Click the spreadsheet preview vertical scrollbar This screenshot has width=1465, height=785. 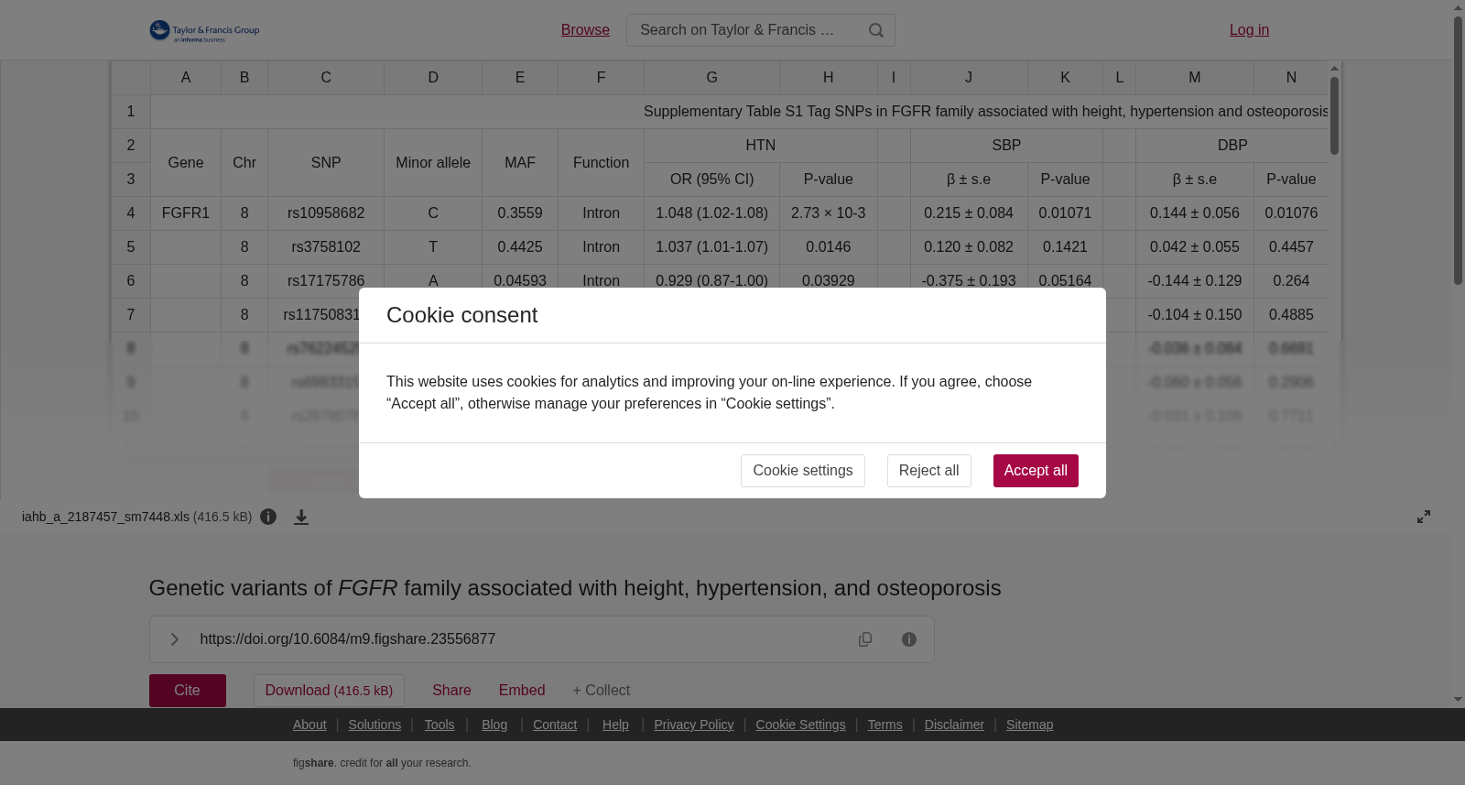coord(1334,114)
